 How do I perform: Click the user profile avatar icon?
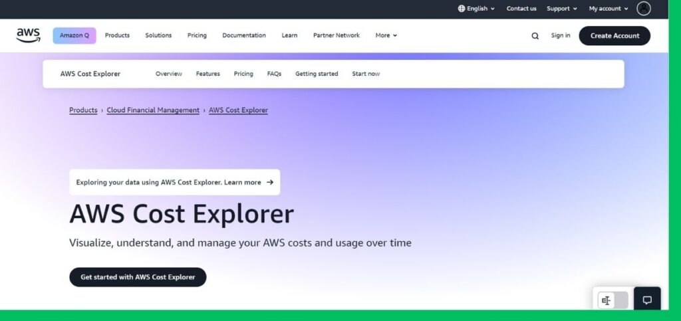click(x=644, y=8)
